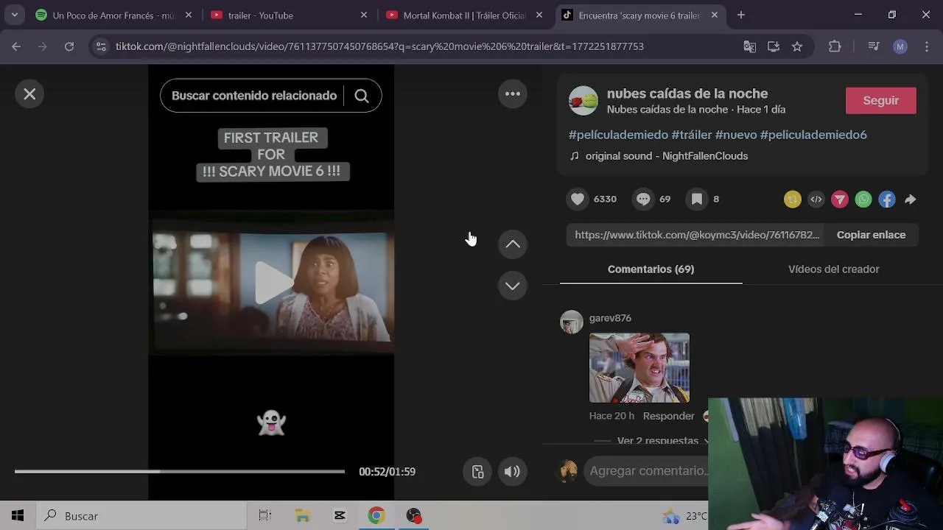Repost the video with yellow repost icon
Image resolution: width=943 pixels, height=530 pixels.
pyautogui.click(x=793, y=199)
